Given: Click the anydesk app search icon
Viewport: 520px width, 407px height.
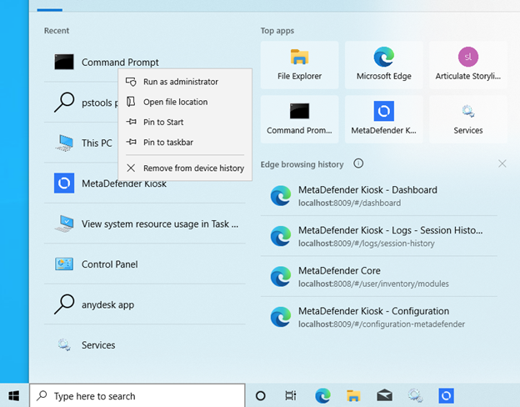Looking at the screenshot, I should click(64, 304).
